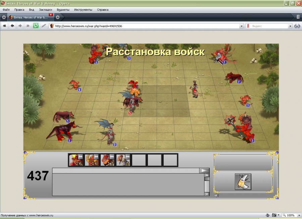Select the troop slot with 5 units
This screenshot has width=302, height=219.
pyautogui.click(x=123, y=160)
